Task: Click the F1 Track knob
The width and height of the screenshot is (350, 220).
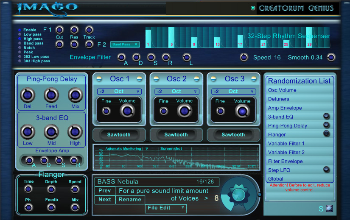Action: 89,30
